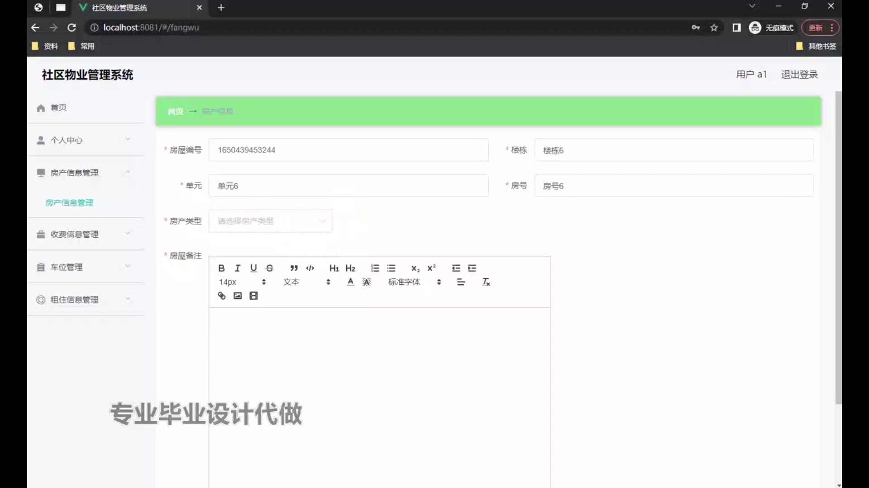Click the 楼栋 input field
The image size is (869, 488).
point(673,150)
